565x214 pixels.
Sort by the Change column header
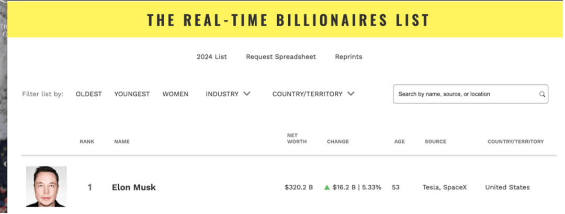[x=337, y=142]
